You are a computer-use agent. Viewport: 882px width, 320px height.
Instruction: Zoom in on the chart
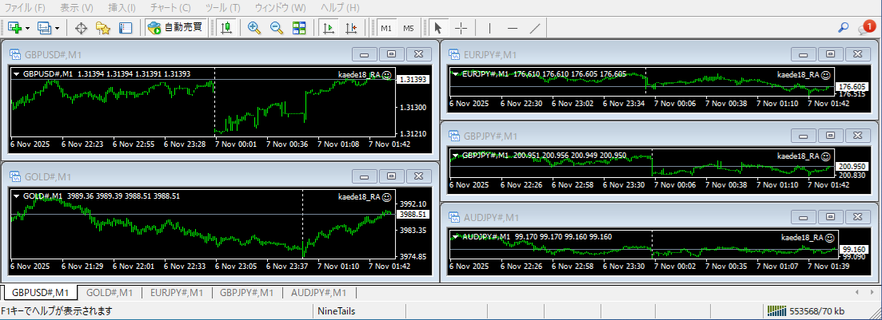click(x=254, y=28)
